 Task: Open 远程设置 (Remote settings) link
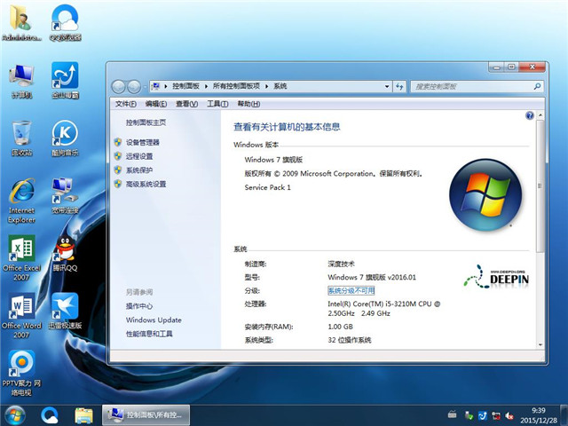point(139,156)
